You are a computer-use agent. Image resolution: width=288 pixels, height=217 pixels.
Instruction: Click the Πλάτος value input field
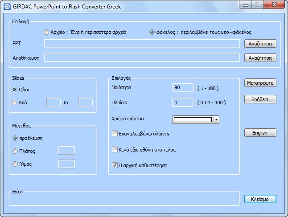(66, 150)
